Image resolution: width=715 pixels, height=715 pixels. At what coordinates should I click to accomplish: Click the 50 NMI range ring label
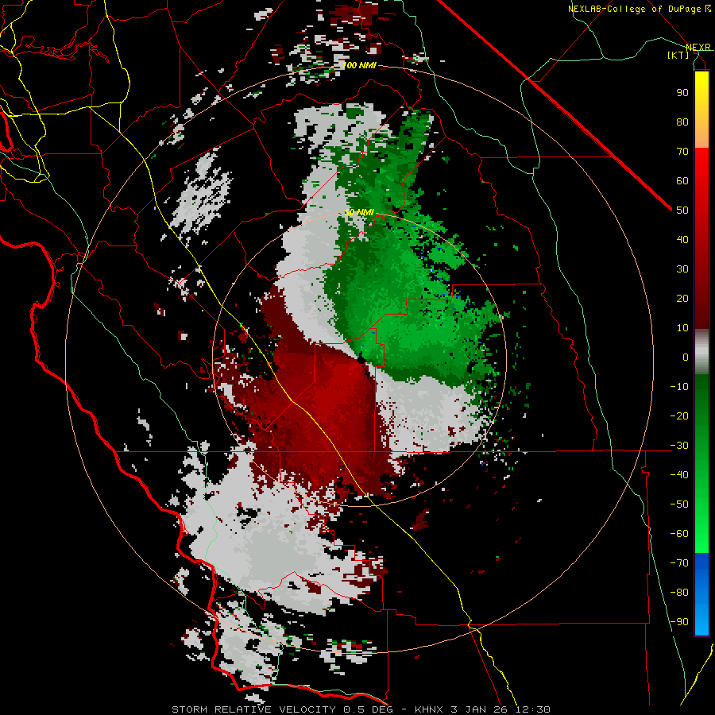359,212
